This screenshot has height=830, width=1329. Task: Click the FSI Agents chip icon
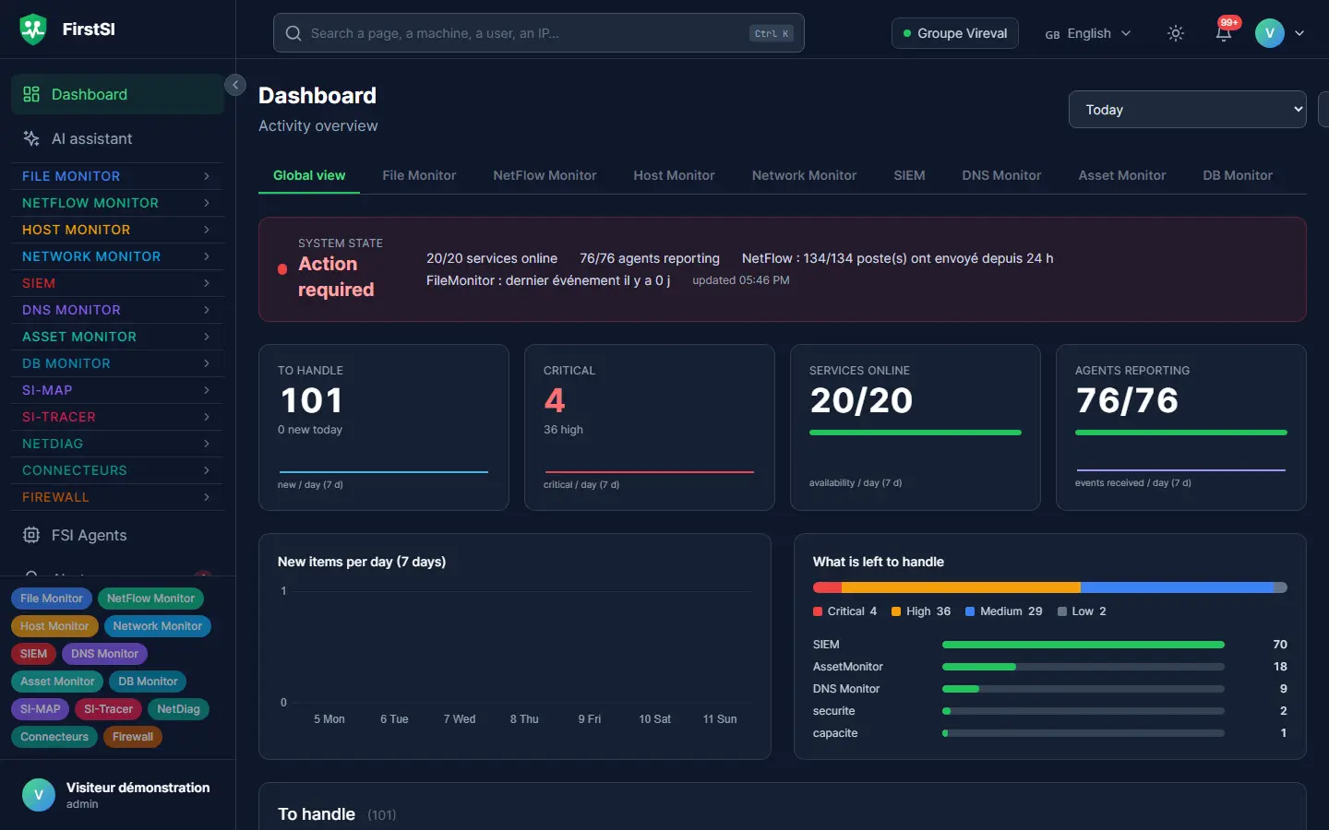click(x=31, y=535)
